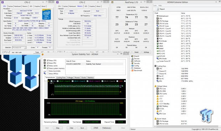Uncheck the Stress cache checkbox

[x=48, y=66]
